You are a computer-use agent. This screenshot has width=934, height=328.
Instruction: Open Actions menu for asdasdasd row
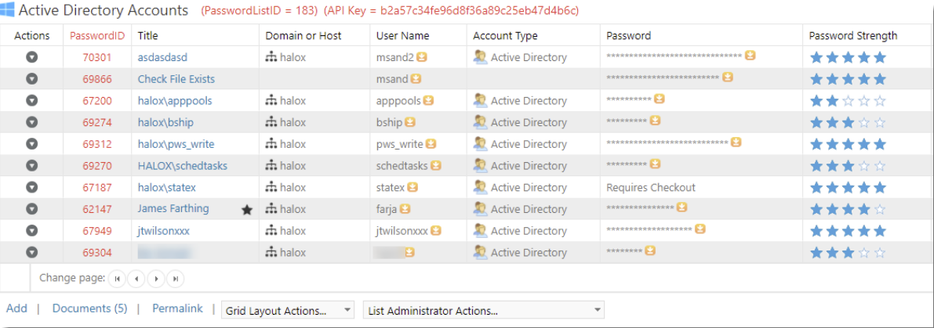click(x=32, y=58)
